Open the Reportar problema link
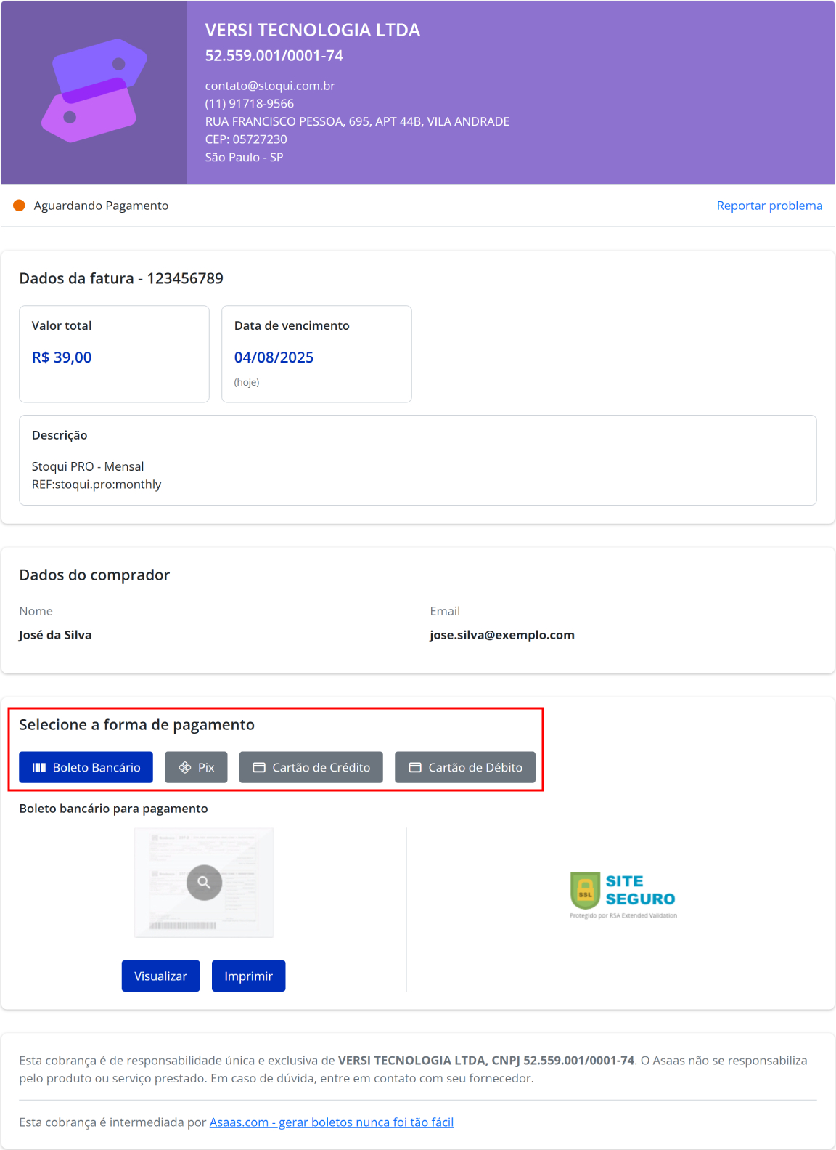836x1150 pixels. [769, 206]
